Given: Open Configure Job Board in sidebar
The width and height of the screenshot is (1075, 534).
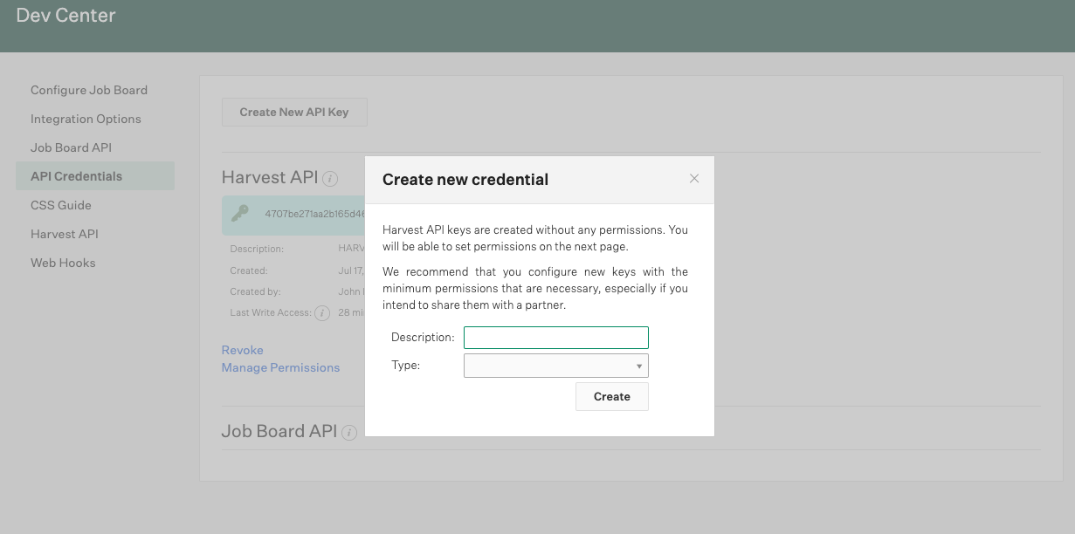Looking at the screenshot, I should click(89, 90).
